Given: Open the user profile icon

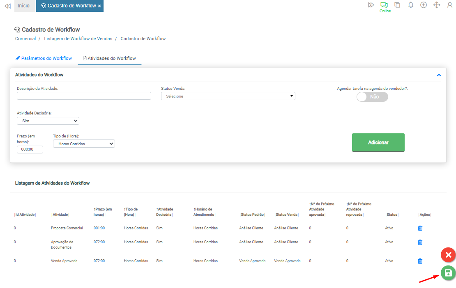Looking at the screenshot, I should [450, 5].
